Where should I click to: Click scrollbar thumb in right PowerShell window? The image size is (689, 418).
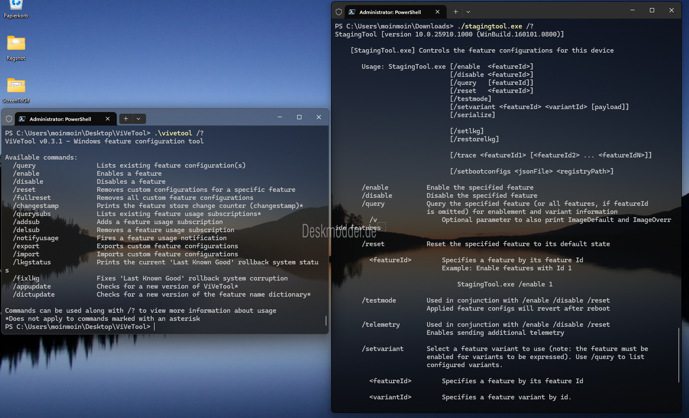(679, 355)
